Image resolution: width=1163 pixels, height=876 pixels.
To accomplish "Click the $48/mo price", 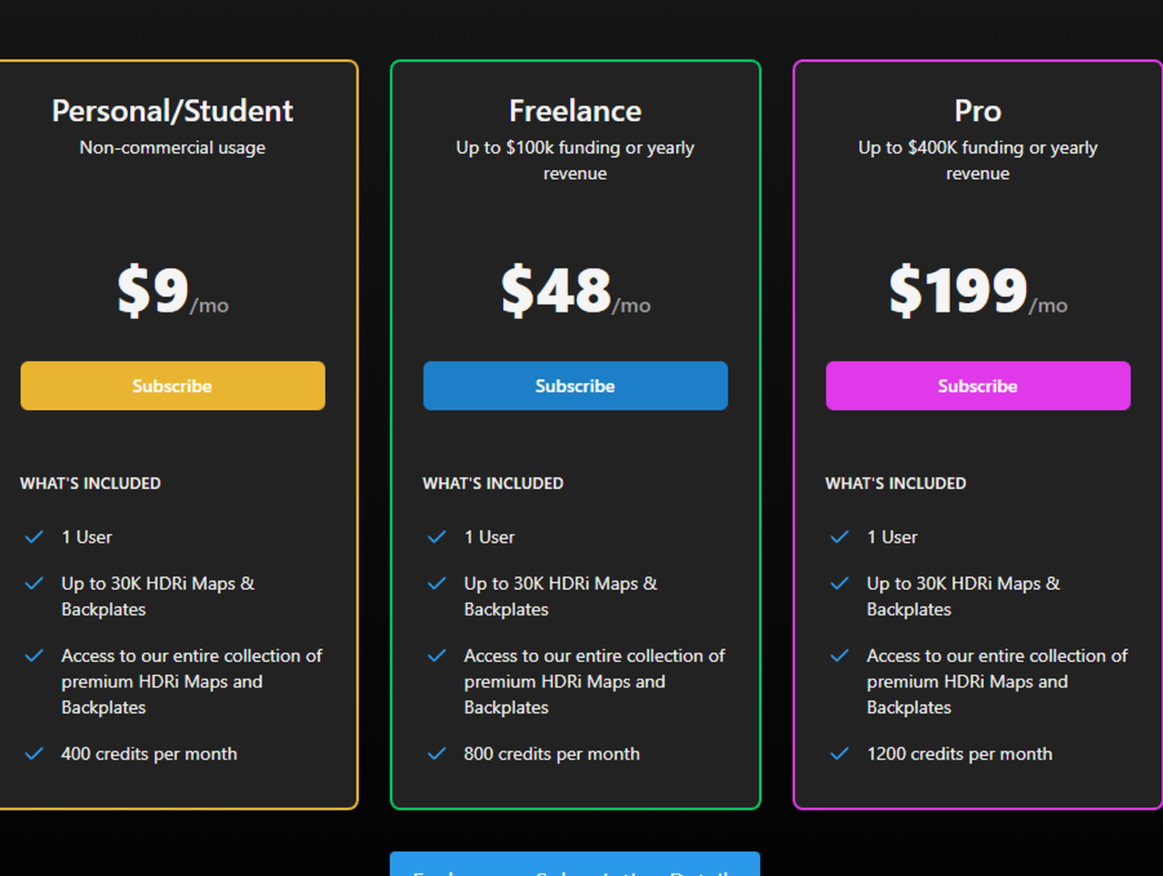I will pyautogui.click(x=575, y=291).
